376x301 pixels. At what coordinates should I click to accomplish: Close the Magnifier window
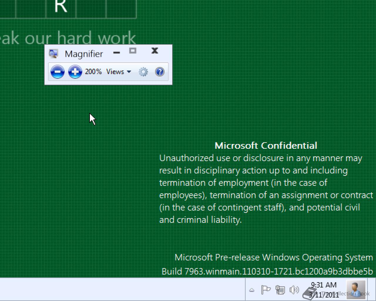coord(155,51)
